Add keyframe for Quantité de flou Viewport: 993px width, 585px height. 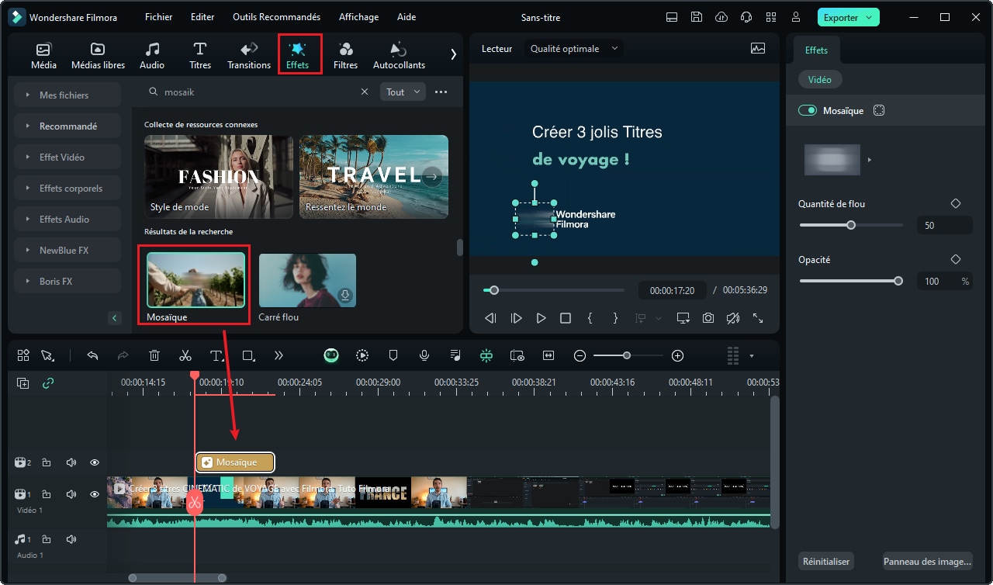[x=956, y=203]
